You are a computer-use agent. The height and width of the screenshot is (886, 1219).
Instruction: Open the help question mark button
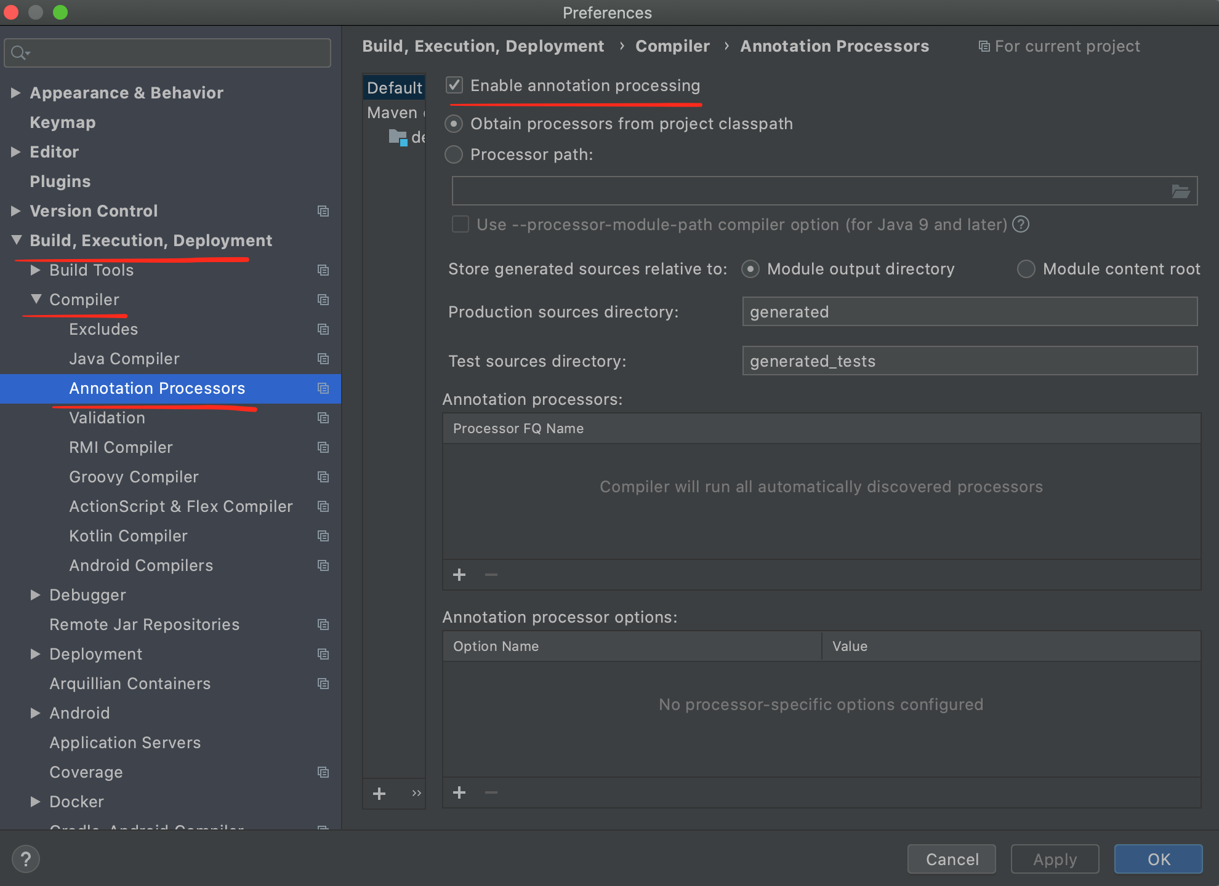click(26, 859)
